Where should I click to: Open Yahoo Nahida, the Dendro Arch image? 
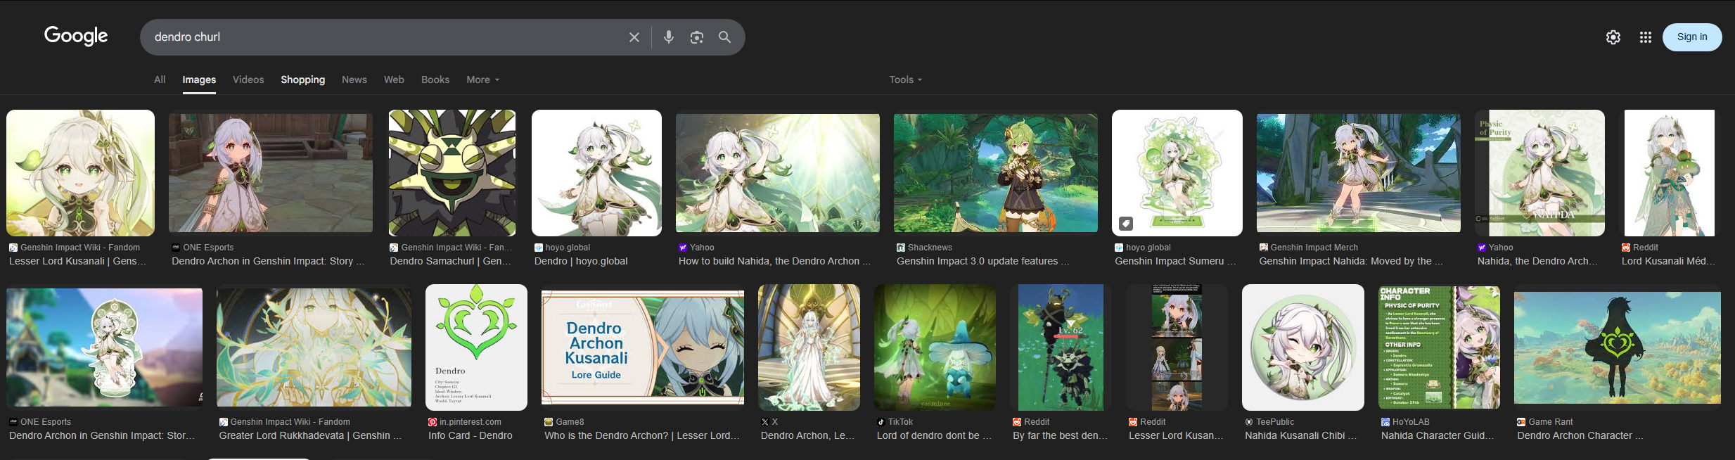tap(1539, 173)
